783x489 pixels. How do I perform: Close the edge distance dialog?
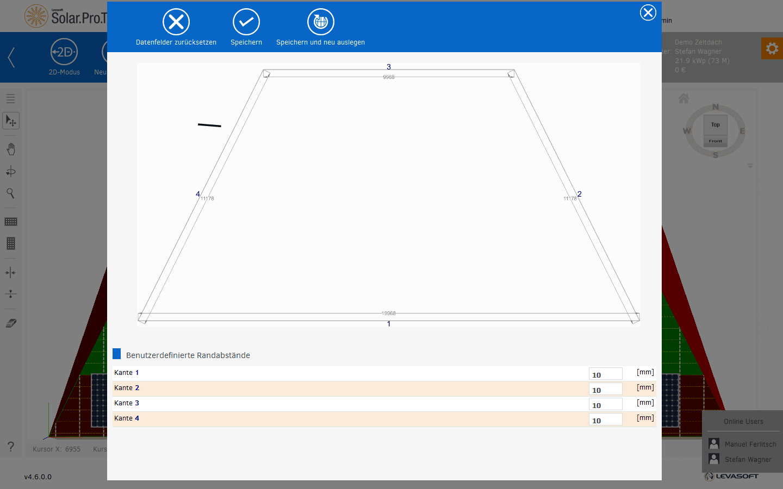tap(648, 12)
